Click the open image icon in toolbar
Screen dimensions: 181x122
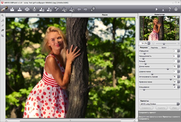[12, 9]
